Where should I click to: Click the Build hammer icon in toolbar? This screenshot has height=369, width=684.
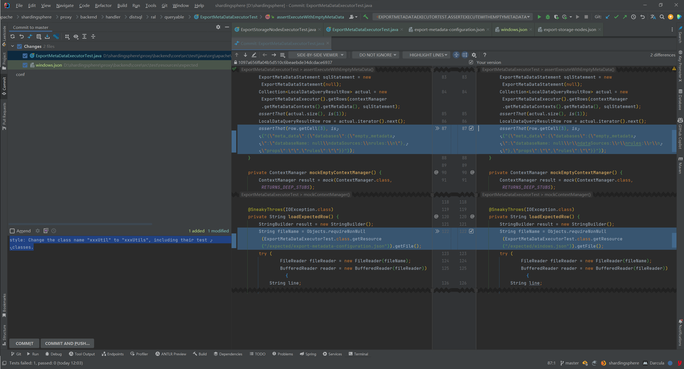pyautogui.click(x=366, y=17)
